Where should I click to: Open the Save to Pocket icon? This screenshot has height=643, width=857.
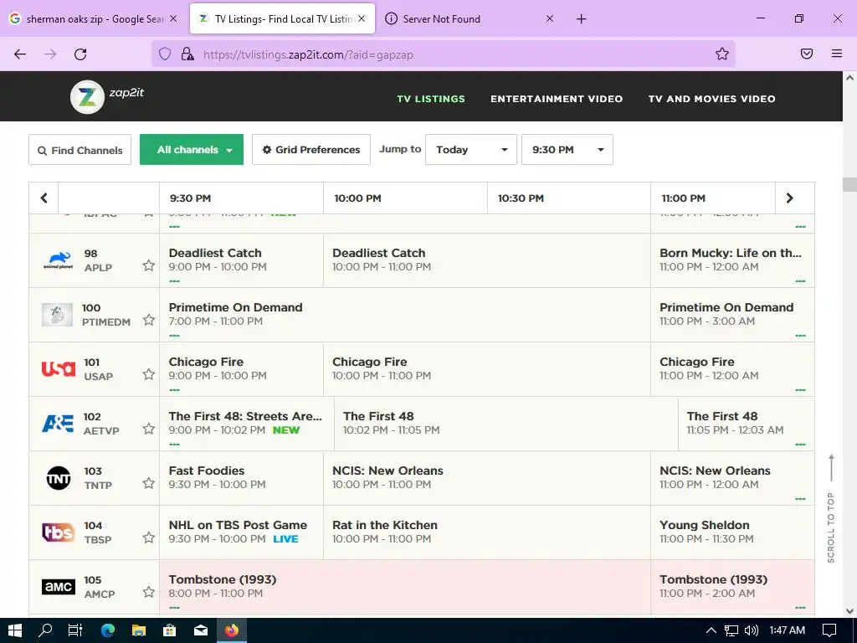pos(807,54)
